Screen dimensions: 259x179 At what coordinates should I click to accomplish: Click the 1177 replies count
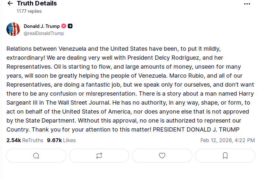[29, 11]
